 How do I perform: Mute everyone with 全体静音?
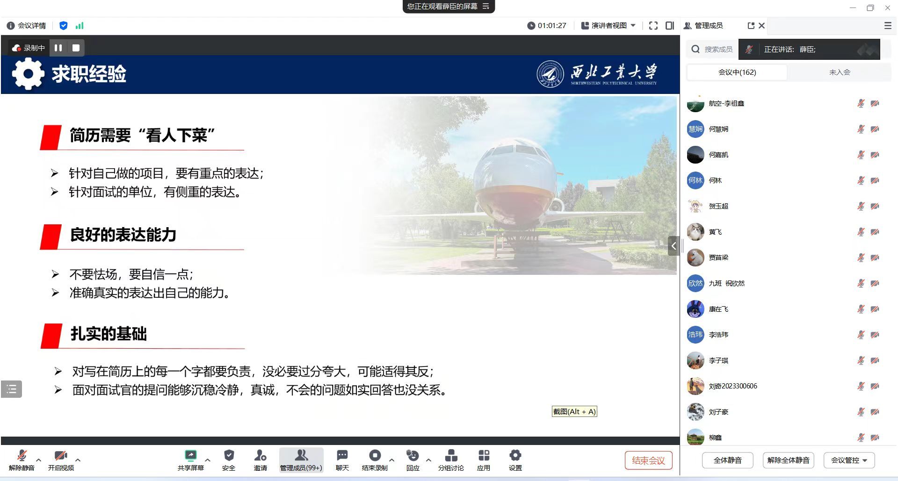(x=727, y=460)
